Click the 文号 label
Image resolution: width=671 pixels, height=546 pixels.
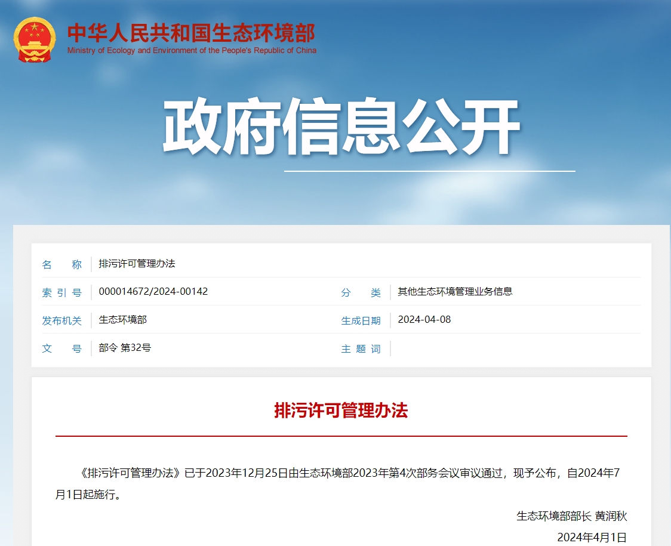click(63, 348)
